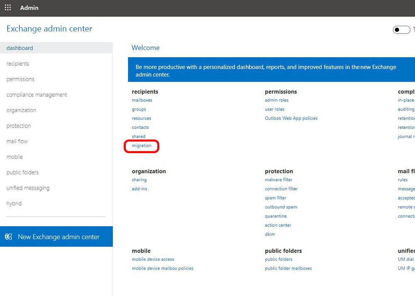Open Outlook Web App policies link
This screenshot has height=296, width=415.
click(x=291, y=118)
